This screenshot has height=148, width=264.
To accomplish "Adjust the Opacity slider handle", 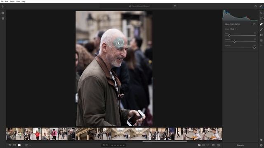I will coord(255,48).
